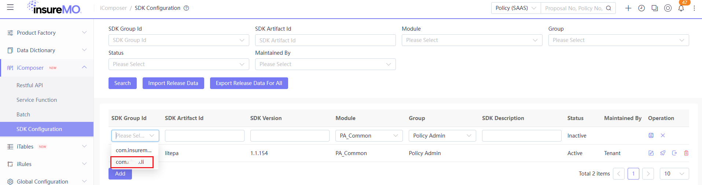Screen dimensions: 702x185
Task: Click the iComposer API icon
Action: [x=10, y=68]
